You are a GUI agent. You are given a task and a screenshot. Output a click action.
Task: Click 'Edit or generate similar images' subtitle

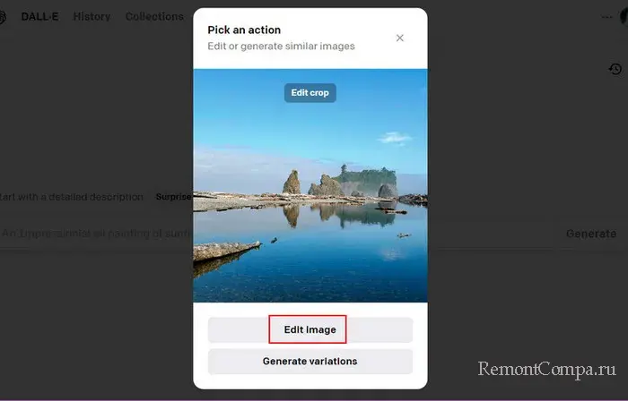click(x=281, y=47)
